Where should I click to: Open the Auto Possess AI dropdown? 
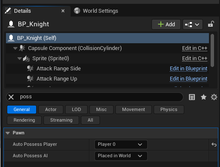121,156
